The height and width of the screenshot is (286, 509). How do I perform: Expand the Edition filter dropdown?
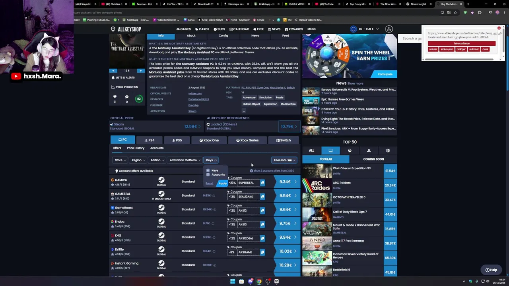point(157,160)
